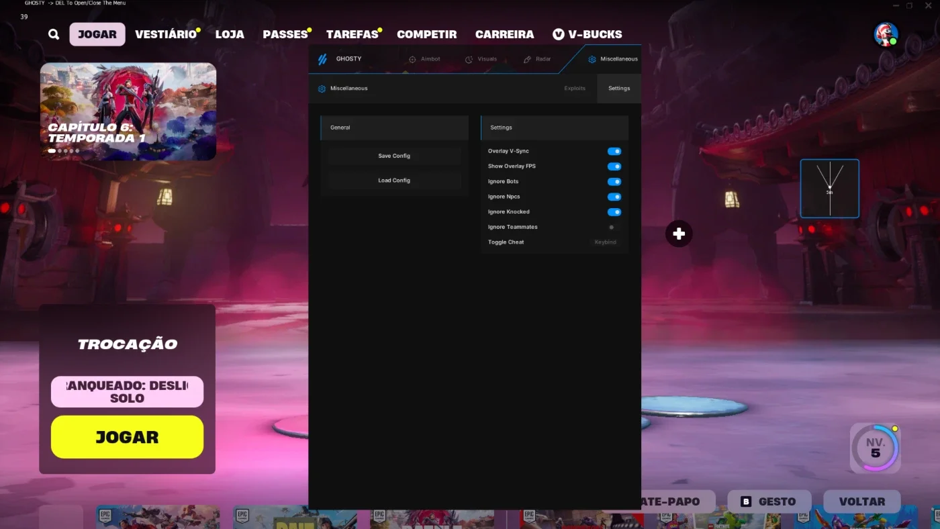Open the Radar tab
940x529 pixels.
tap(537, 59)
